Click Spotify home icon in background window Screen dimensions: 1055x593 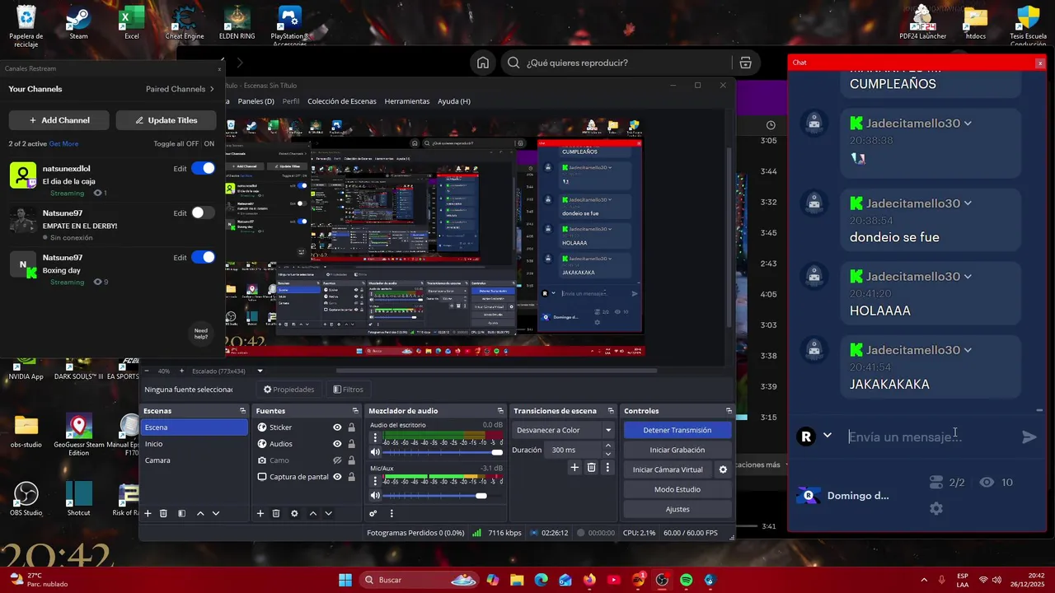coord(483,63)
